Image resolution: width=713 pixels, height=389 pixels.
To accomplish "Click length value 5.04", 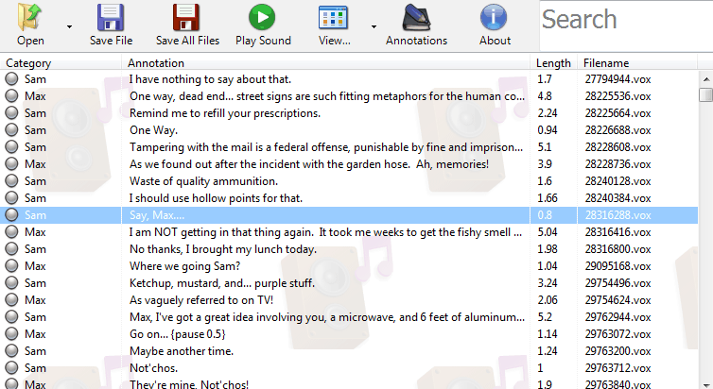I will click(x=547, y=232).
